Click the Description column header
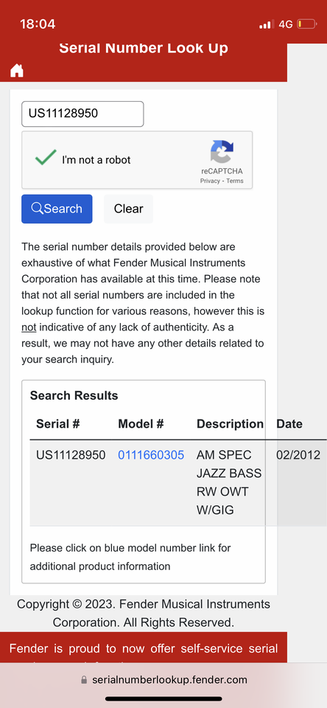The height and width of the screenshot is (708, 327). click(x=230, y=423)
